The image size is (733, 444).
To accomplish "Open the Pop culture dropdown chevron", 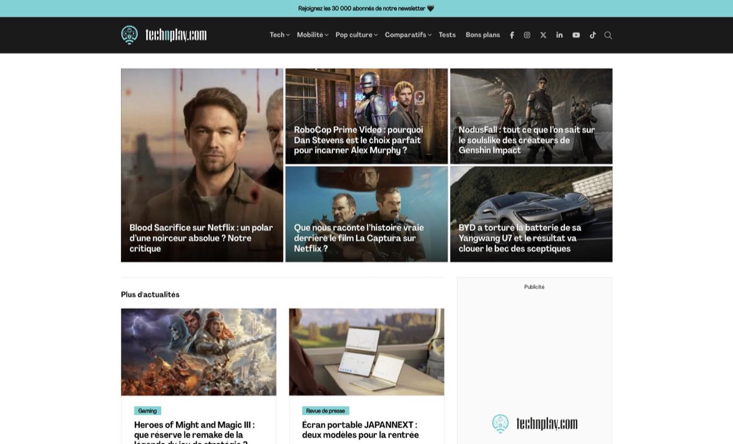I will [x=376, y=35].
